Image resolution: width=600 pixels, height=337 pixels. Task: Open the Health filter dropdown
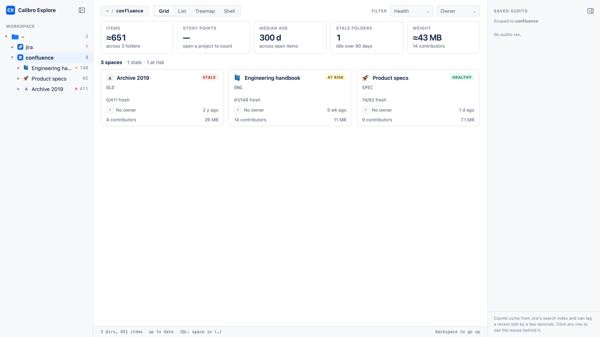411,11
